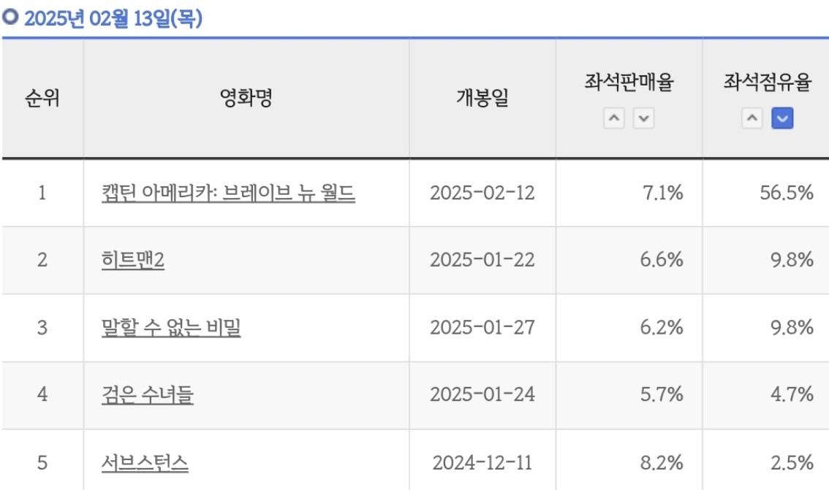Click the 56.5% seat share value

point(786,193)
